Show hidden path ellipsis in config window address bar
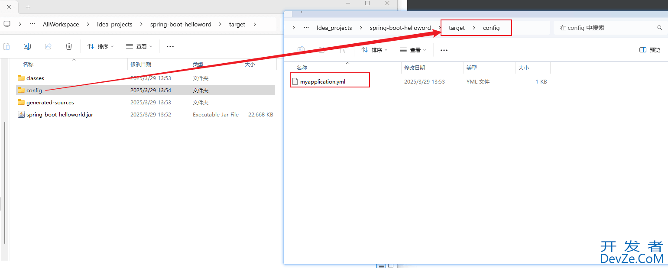668x268 pixels. (x=306, y=28)
